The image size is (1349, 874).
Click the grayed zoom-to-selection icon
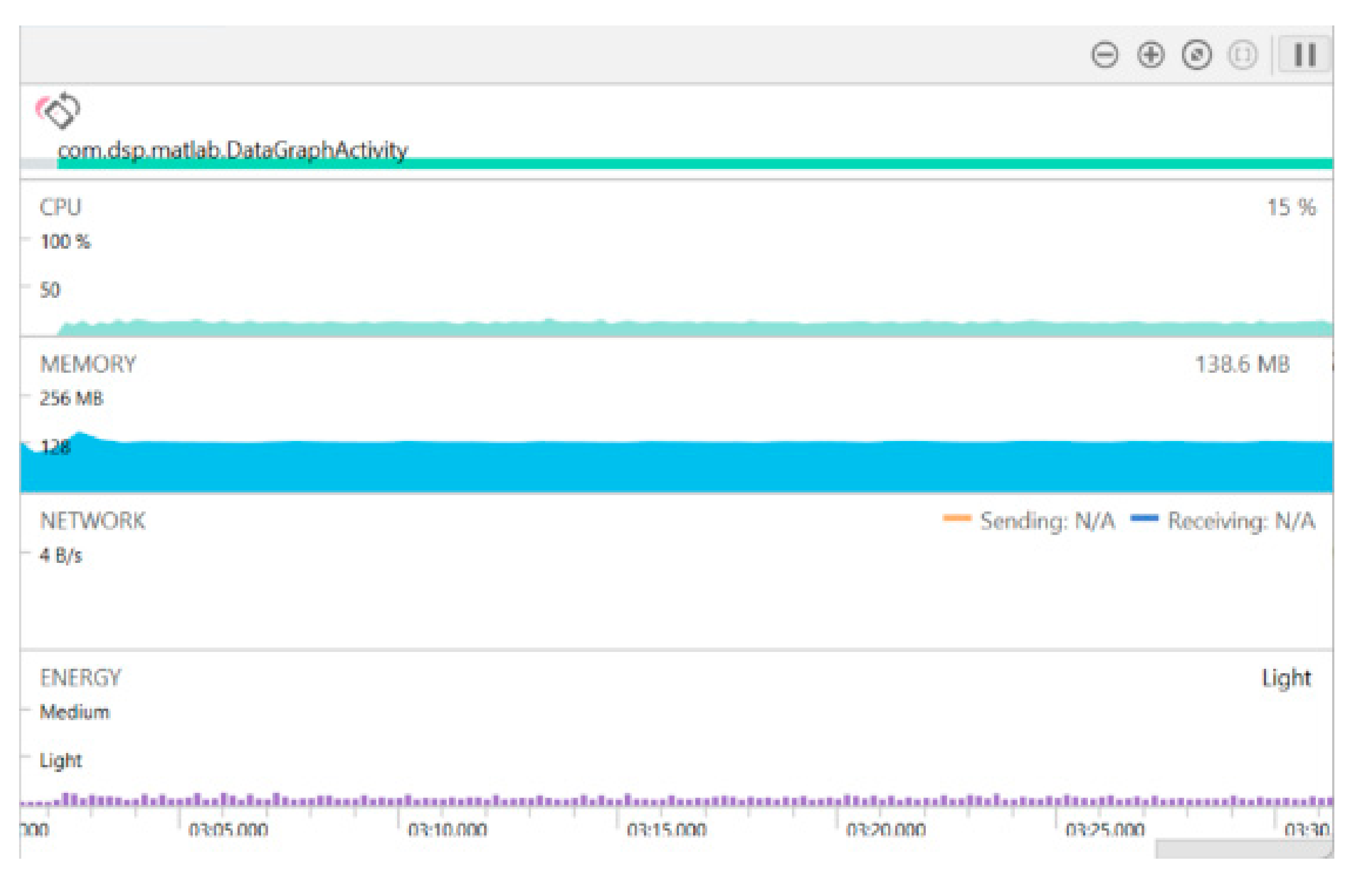pos(1242,55)
